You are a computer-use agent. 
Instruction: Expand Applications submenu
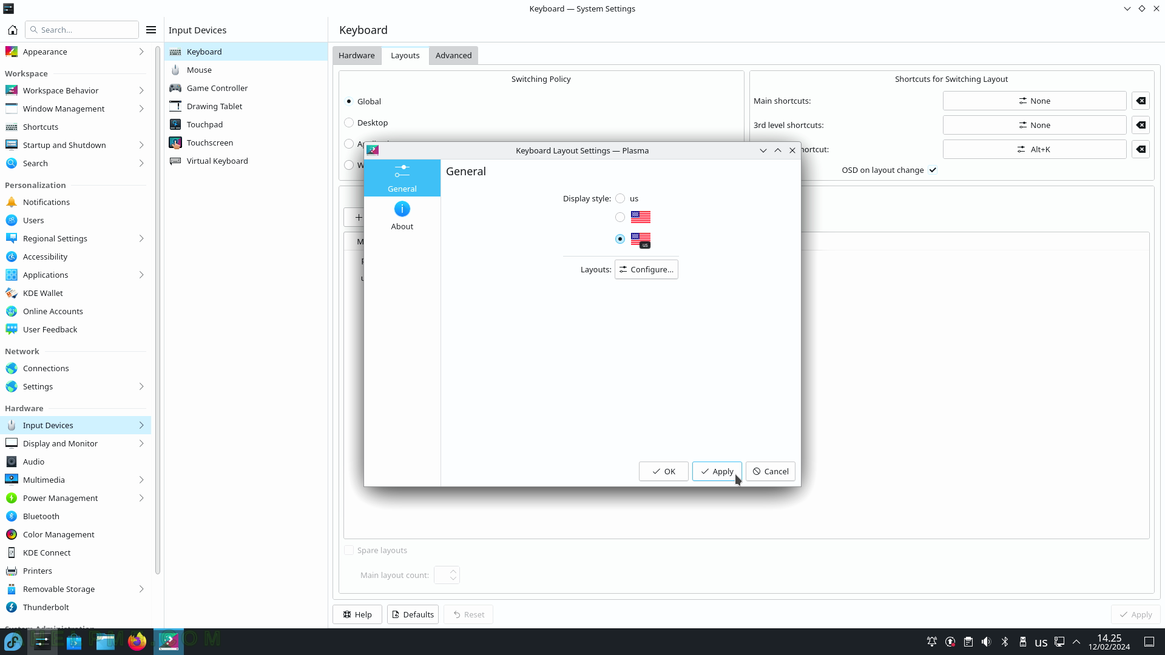(x=141, y=275)
